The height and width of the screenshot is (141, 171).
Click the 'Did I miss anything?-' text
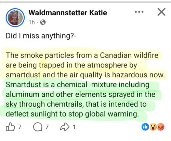coord(41,36)
